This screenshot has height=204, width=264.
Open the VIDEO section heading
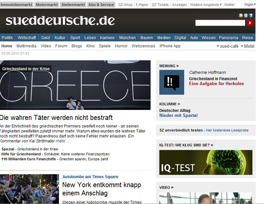tap(166, 187)
